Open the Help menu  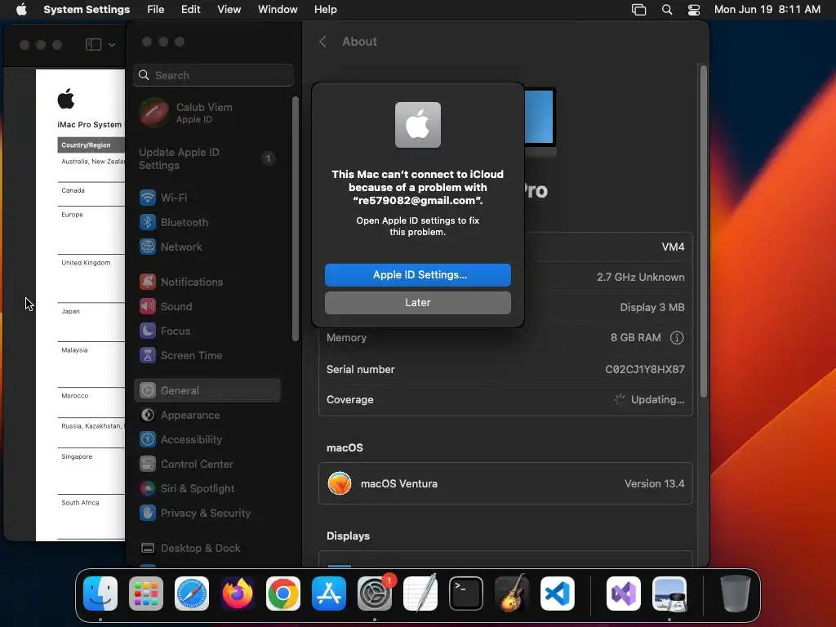pyautogui.click(x=325, y=10)
